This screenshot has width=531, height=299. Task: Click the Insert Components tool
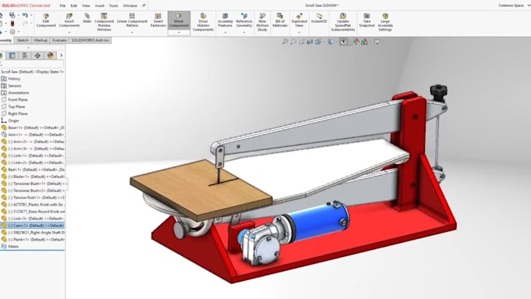[x=69, y=20]
